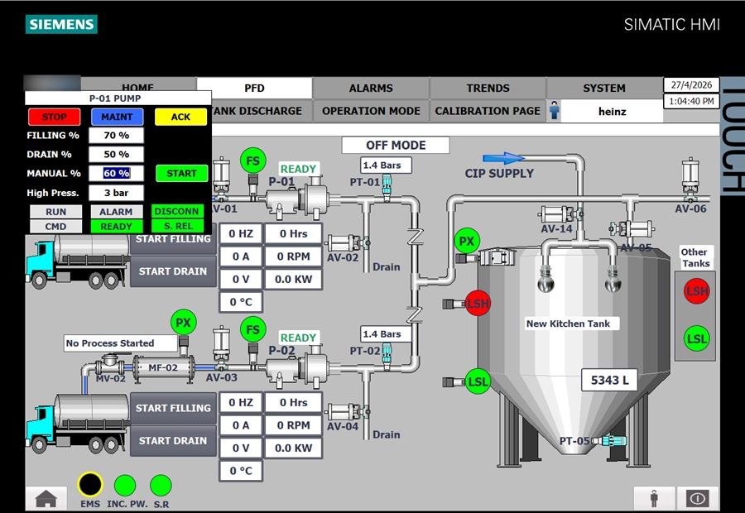Click the green LSL indicator under Other Tanks
The width and height of the screenshot is (745, 513).
click(696, 338)
